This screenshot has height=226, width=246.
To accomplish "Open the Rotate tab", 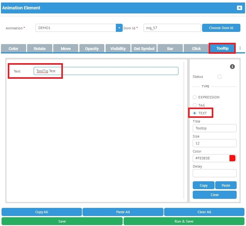I will (40, 49).
